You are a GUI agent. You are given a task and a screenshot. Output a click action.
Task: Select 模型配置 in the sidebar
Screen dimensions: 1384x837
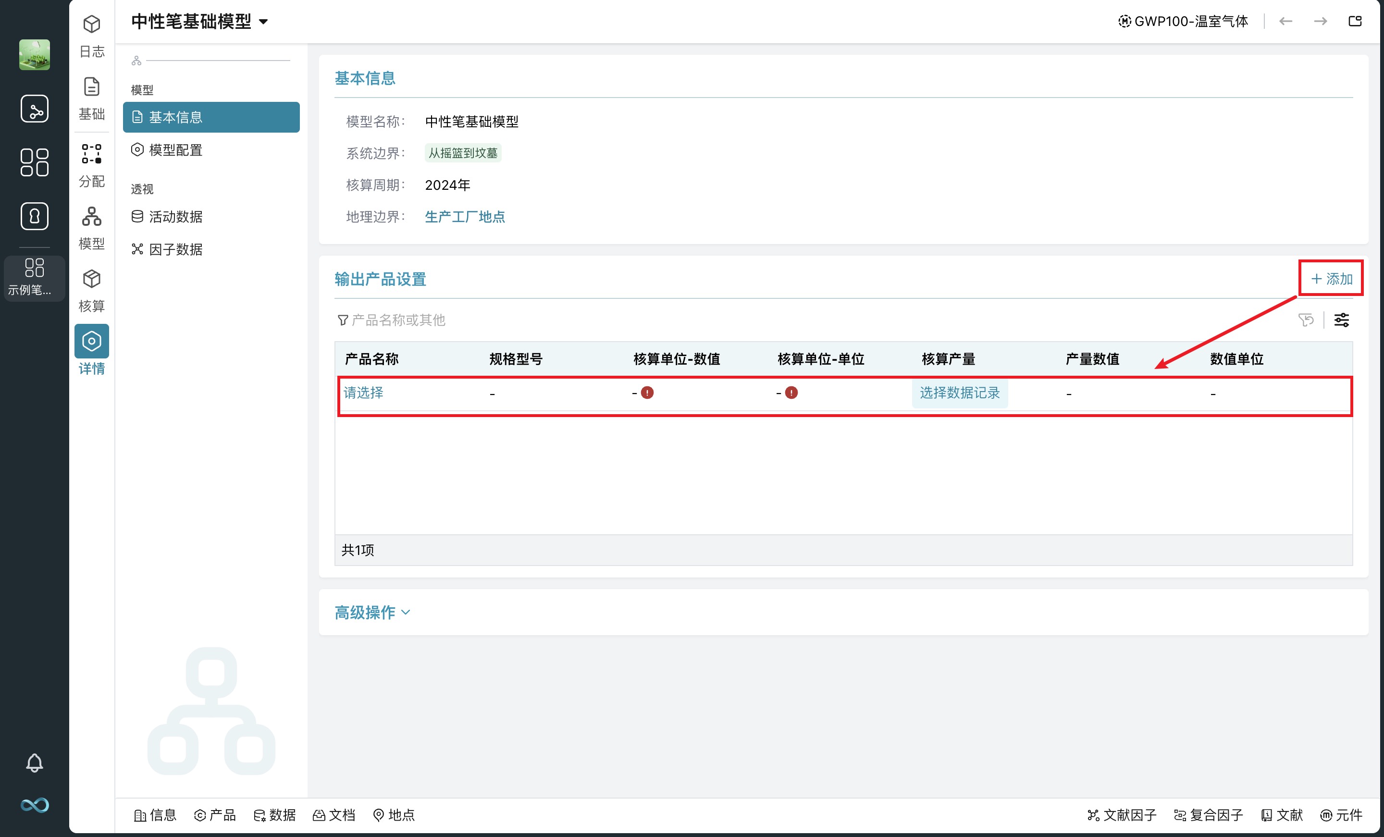pyautogui.click(x=175, y=150)
